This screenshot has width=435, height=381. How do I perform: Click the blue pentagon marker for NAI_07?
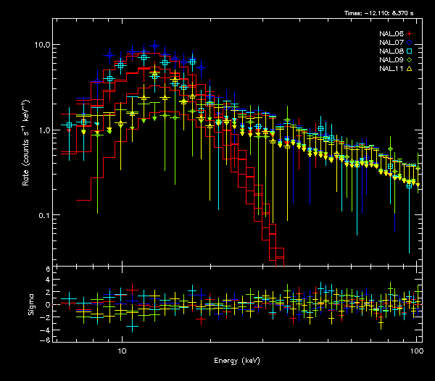[410, 43]
